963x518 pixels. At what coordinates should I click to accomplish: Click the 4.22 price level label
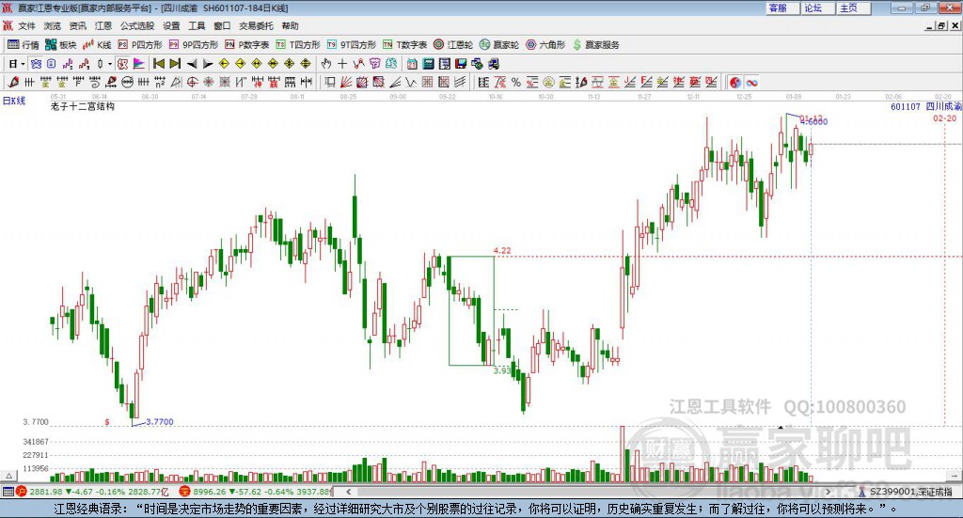click(502, 250)
